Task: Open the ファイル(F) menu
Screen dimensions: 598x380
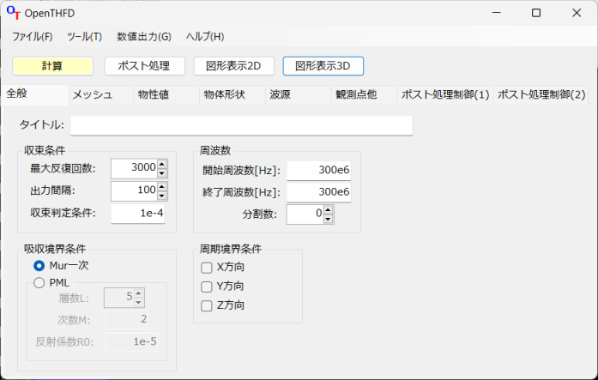Action: coord(32,37)
